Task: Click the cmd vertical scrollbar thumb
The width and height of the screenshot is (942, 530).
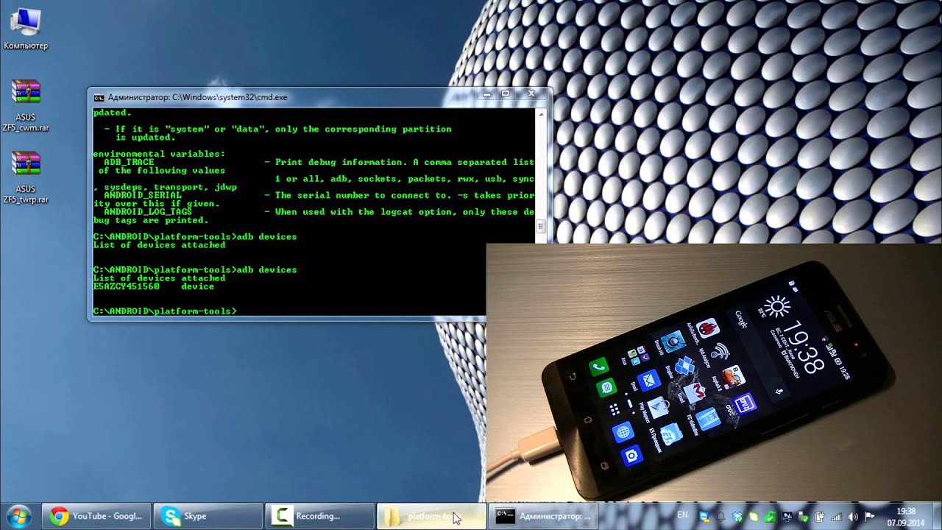Action: tap(541, 227)
